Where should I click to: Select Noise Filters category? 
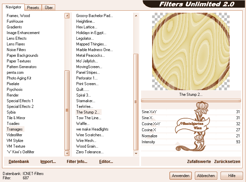tap(16, 50)
